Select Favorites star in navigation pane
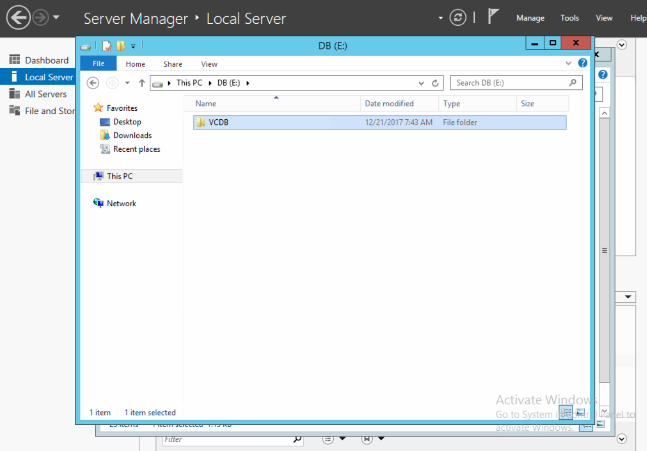 (x=98, y=108)
